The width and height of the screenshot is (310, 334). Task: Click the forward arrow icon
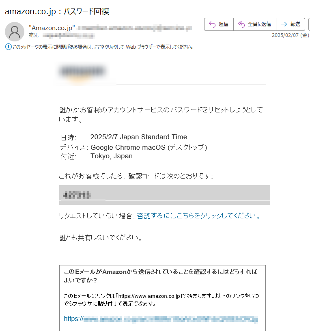(284, 24)
